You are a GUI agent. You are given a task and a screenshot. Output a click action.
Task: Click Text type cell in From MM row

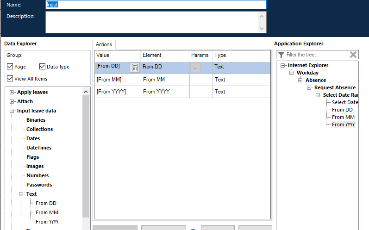[x=242, y=80]
